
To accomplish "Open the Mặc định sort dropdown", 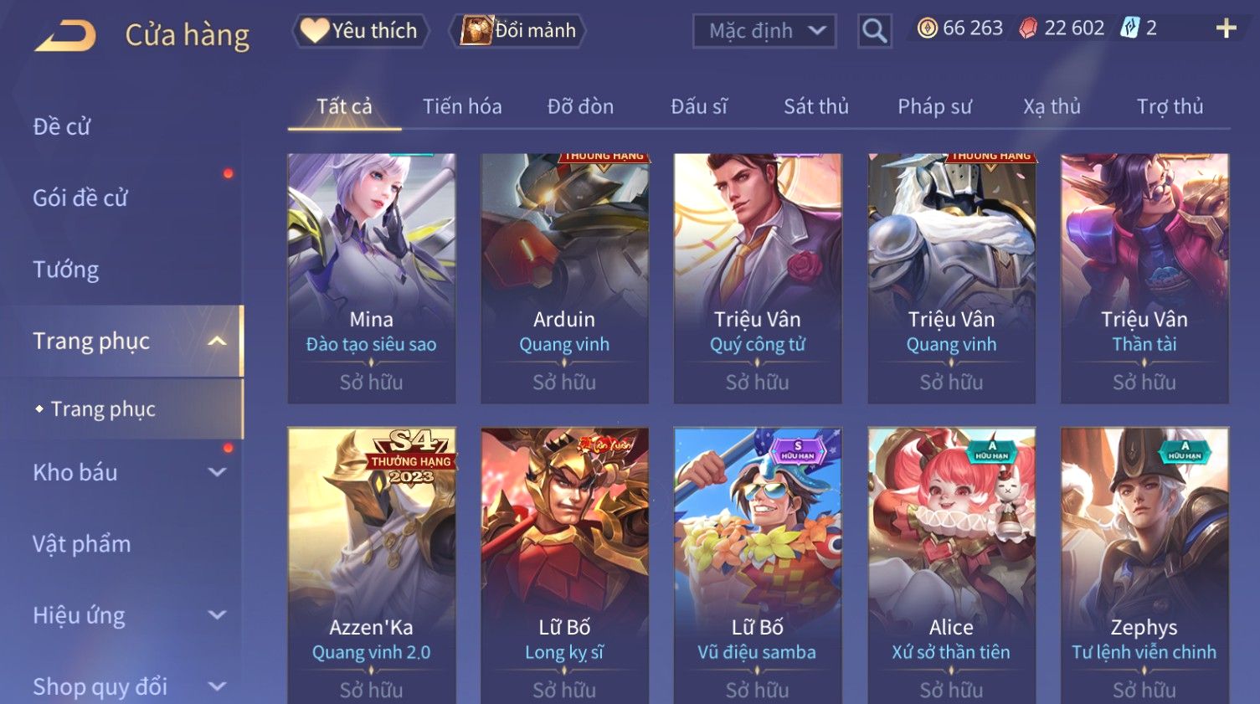I will point(764,31).
